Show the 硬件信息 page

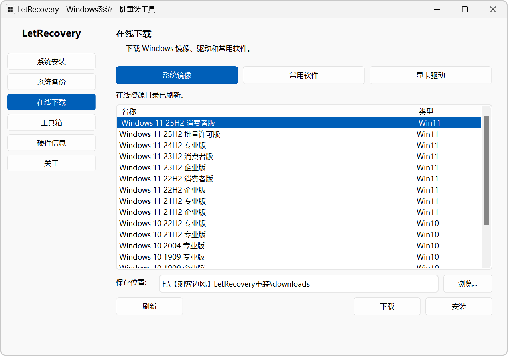point(51,143)
